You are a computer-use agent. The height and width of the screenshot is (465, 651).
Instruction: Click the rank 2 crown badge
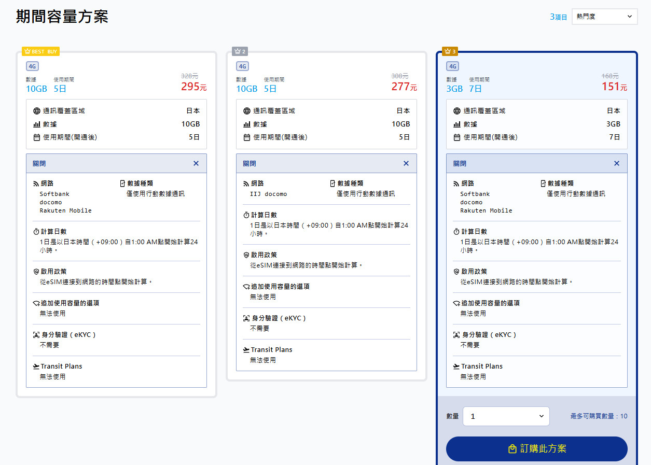[x=240, y=51]
